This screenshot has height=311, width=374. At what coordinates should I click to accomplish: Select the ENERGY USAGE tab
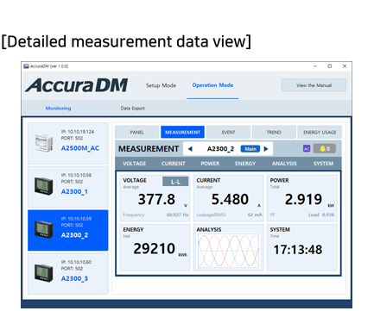coord(320,132)
